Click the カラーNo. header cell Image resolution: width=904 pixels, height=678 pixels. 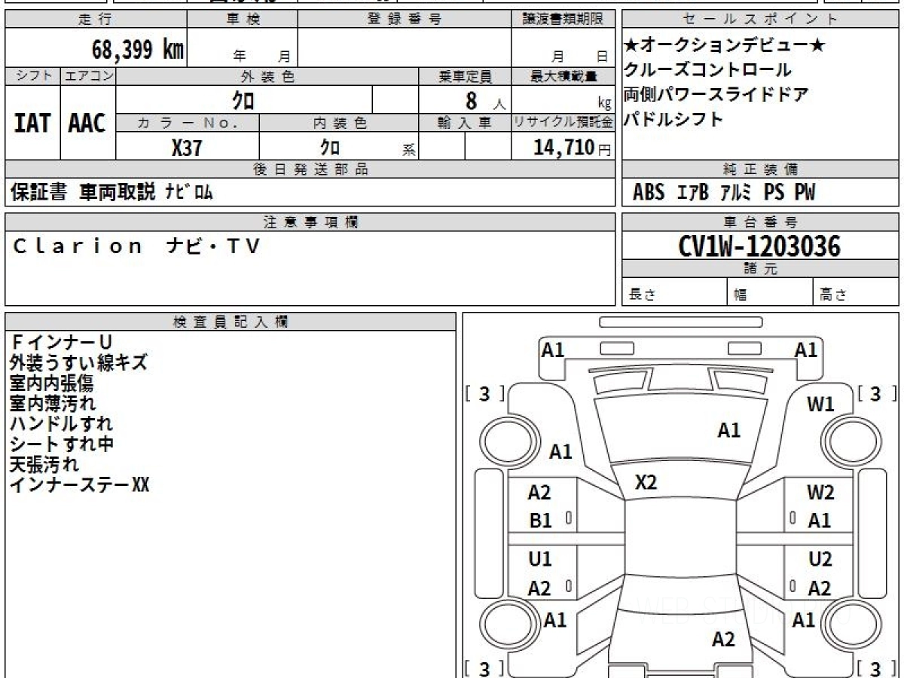[188, 123]
